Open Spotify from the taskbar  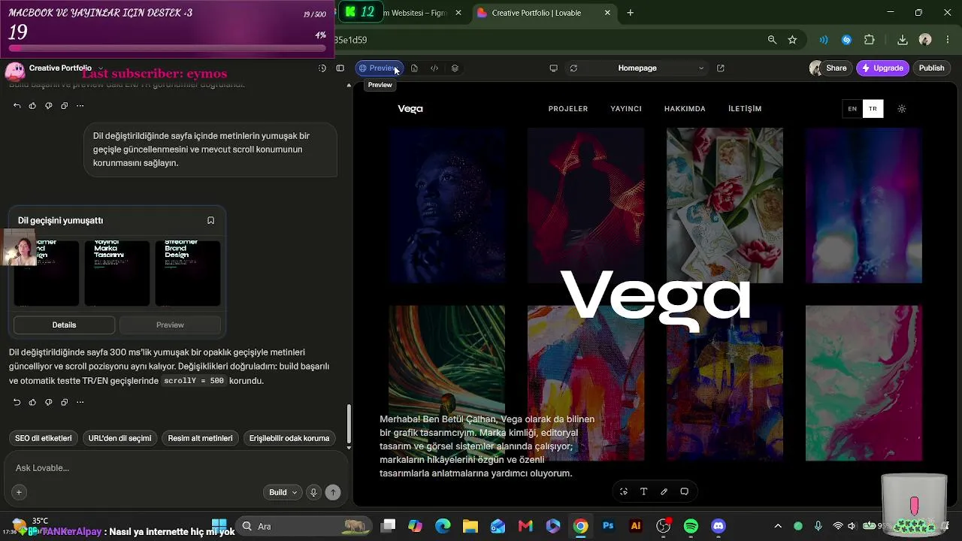(x=691, y=526)
